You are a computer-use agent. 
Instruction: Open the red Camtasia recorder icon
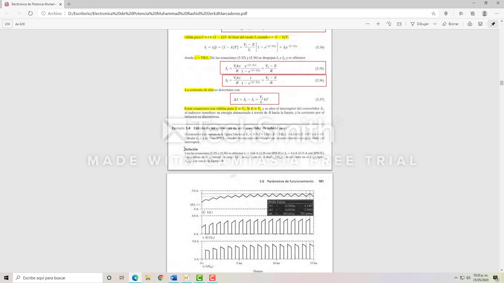212,278
